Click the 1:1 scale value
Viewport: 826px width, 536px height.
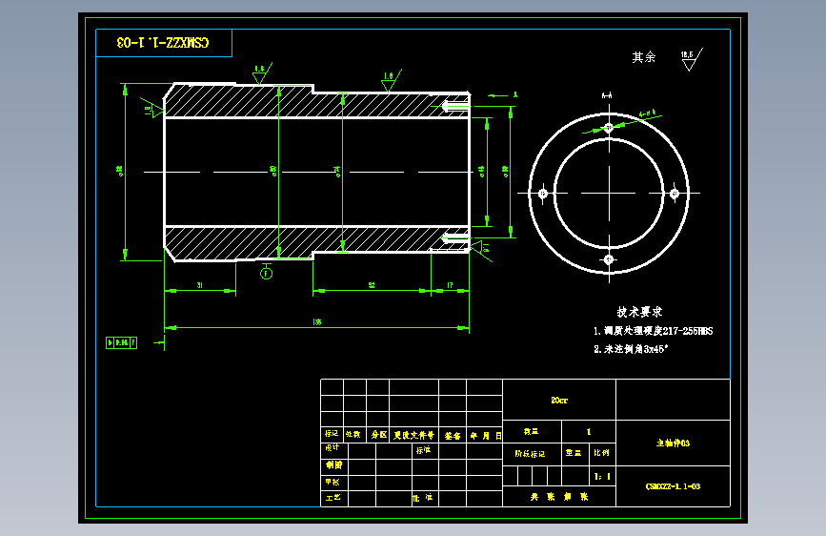coord(602,476)
